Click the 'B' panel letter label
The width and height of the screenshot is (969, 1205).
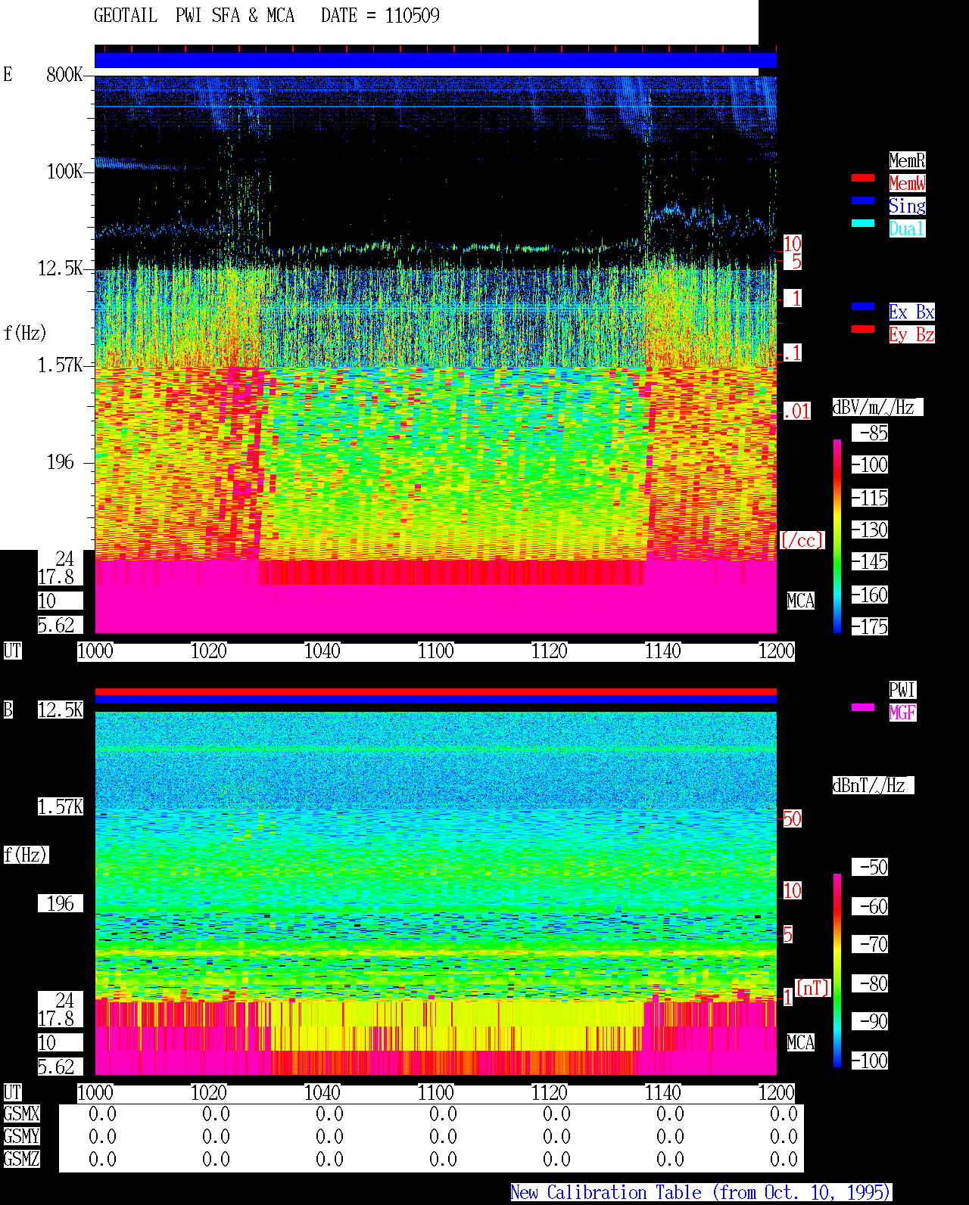pyautogui.click(x=8, y=710)
